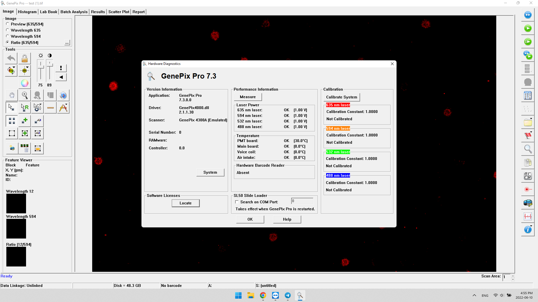Click the Calibrate System button
Screen dimensions: 538x302
pos(342,97)
